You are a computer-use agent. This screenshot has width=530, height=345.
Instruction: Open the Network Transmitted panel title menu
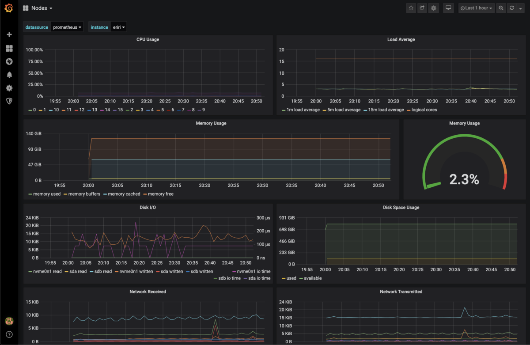pos(401,292)
